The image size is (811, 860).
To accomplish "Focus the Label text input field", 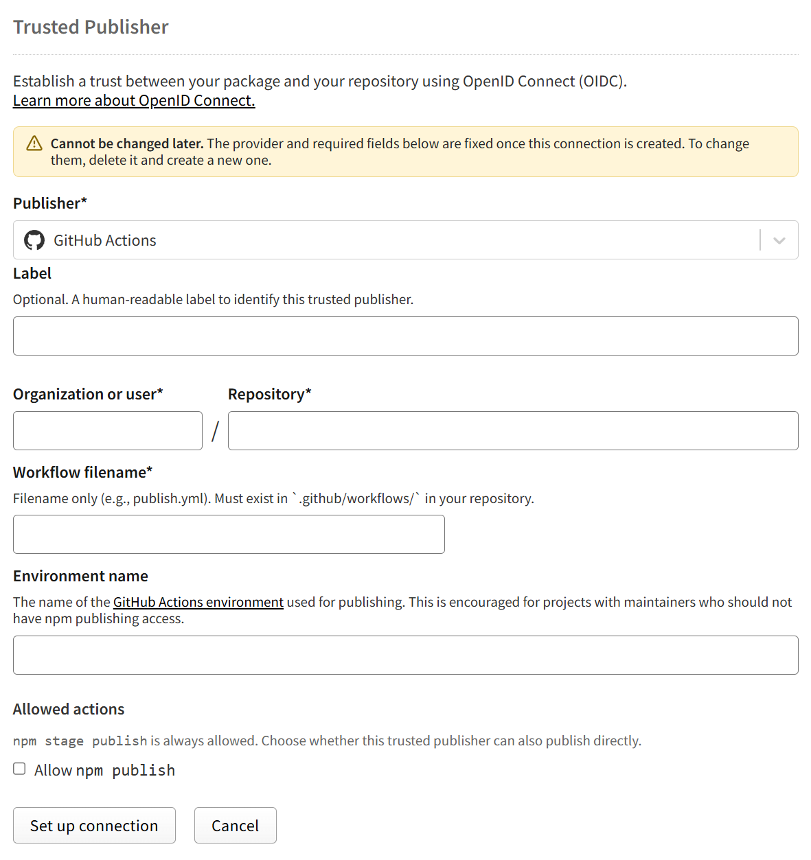I will 405,336.
